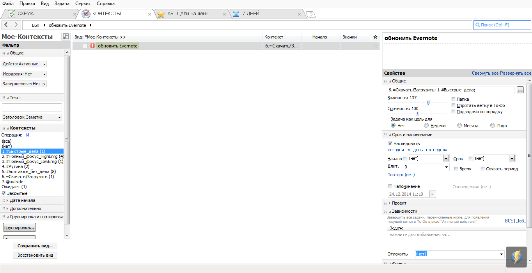
Task: Click the back navigation arrow
Action: [6, 25]
